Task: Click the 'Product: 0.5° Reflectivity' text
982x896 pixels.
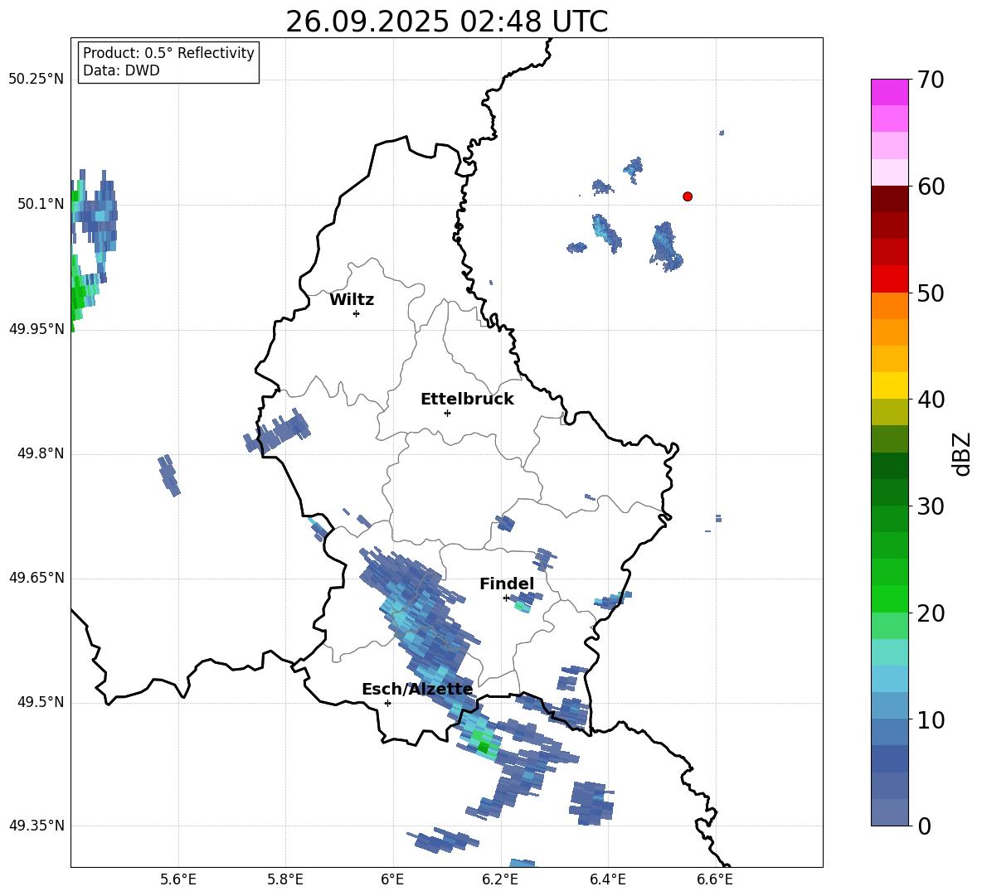Action: pyautogui.click(x=168, y=53)
